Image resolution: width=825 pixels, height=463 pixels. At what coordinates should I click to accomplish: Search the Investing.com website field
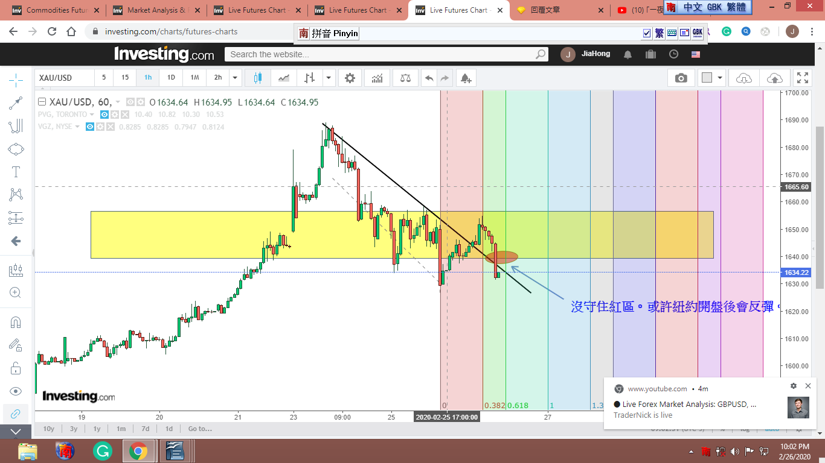(x=387, y=54)
